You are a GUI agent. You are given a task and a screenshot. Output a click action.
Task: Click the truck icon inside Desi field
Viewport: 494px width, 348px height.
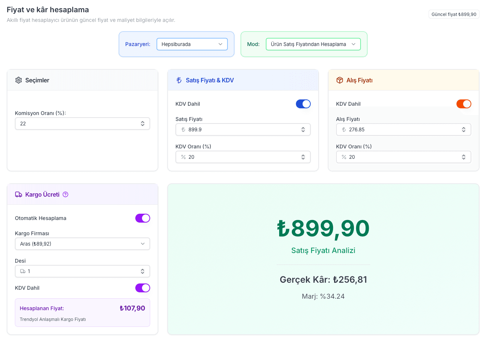[23, 271]
